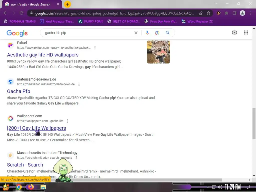Click the share icon in the address bar
256x192 pixels.
200,13
